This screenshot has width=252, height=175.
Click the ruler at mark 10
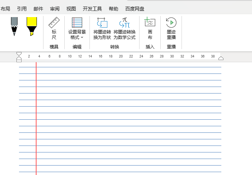(x=70, y=56)
